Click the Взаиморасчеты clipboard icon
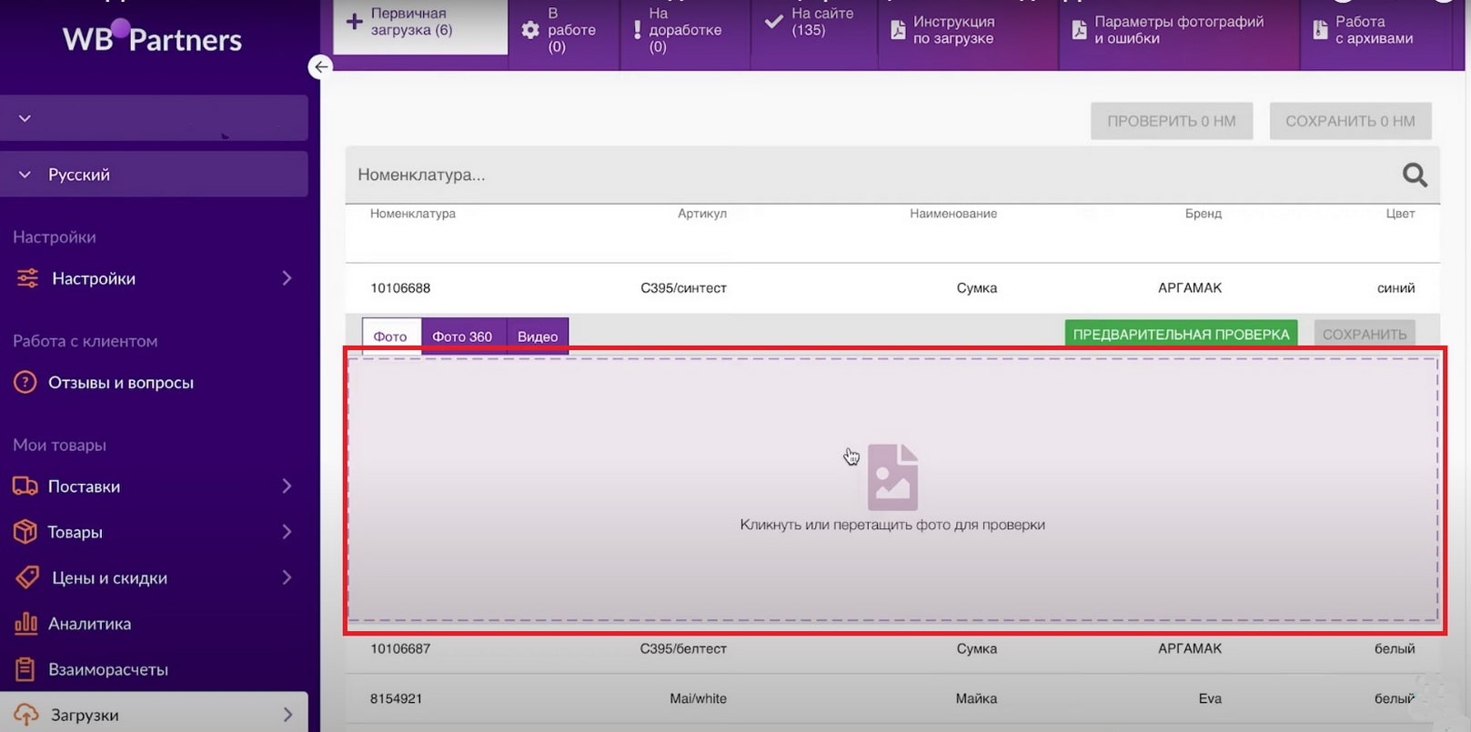Screen dimensions: 1471x732 (x=25, y=669)
